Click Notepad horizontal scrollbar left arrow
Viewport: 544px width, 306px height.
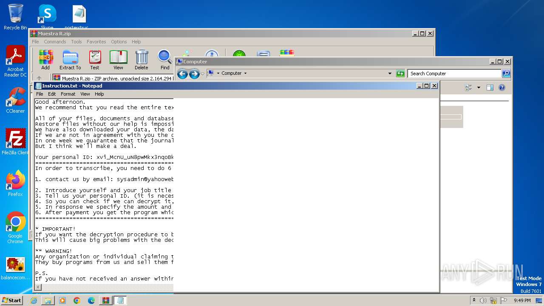(38, 287)
